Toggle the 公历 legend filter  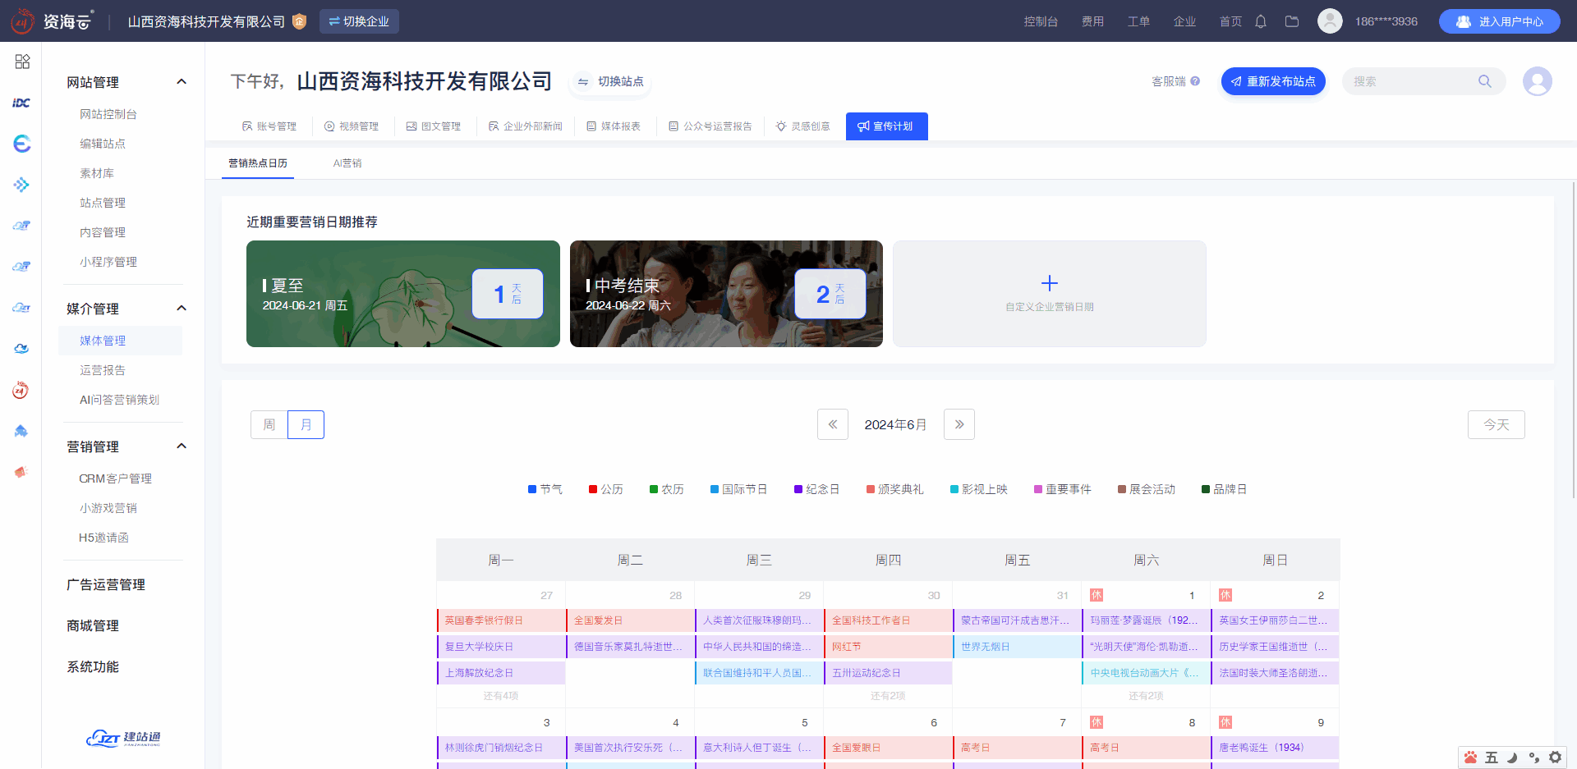(x=605, y=489)
